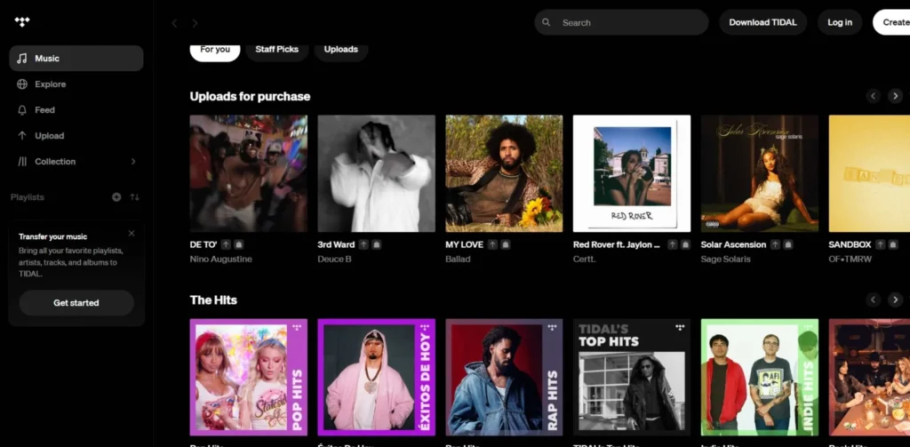This screenshot has width=910, height=447.
Task: Go back with the navigation arrow
Action: 174,23
